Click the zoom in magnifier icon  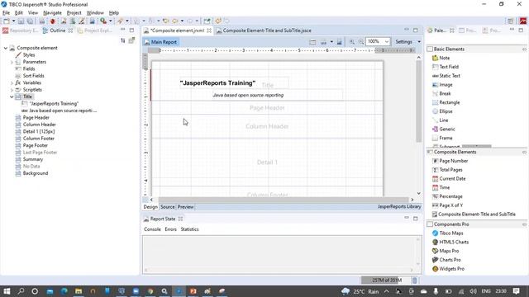point(352,42)
